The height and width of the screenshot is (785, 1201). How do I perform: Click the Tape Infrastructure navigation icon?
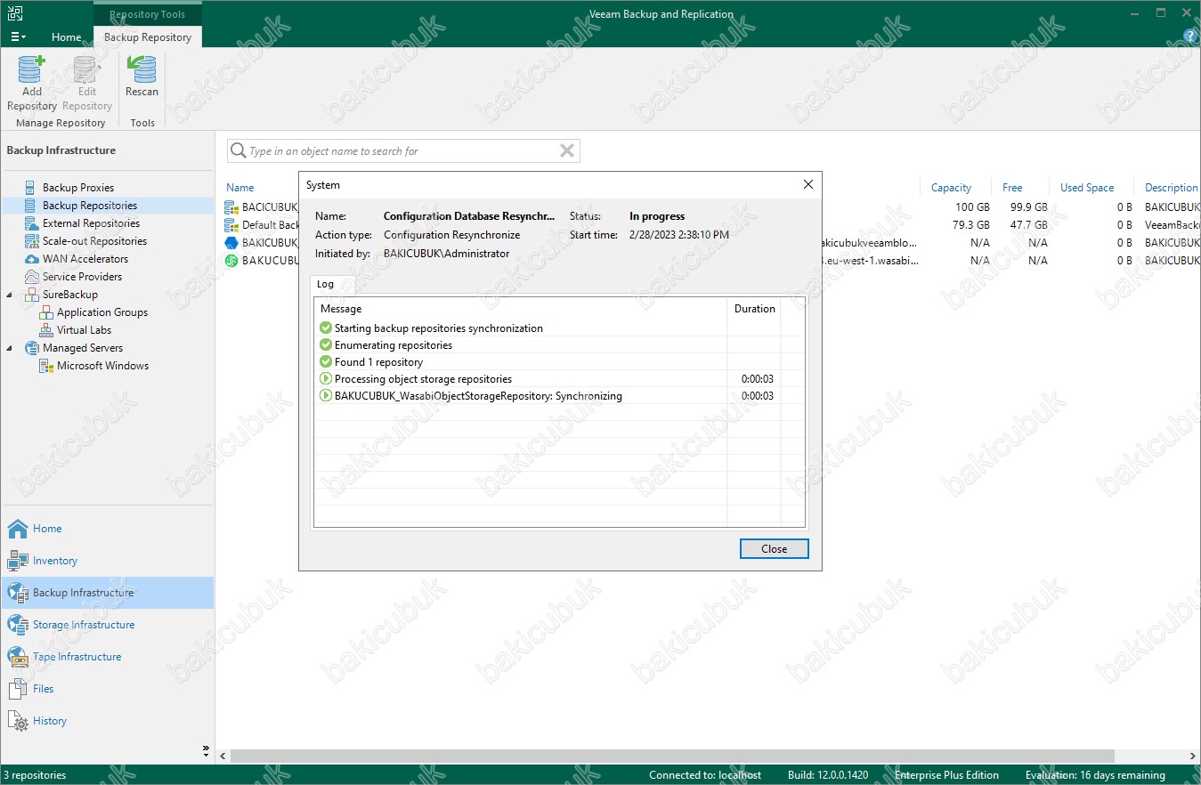[18, 657]
